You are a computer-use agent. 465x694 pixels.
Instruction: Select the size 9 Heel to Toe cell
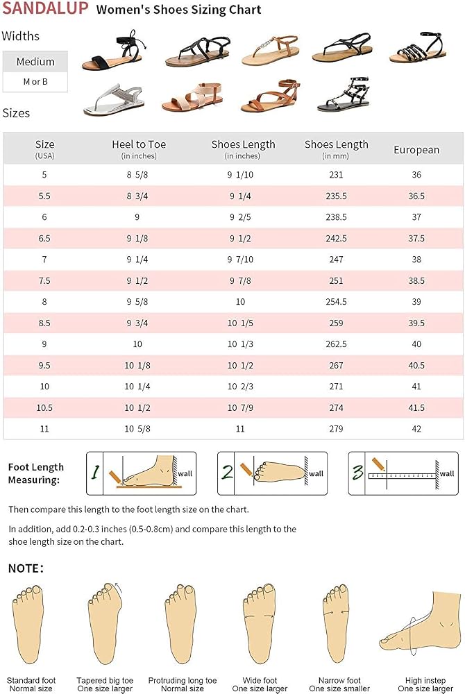[137, 344]
